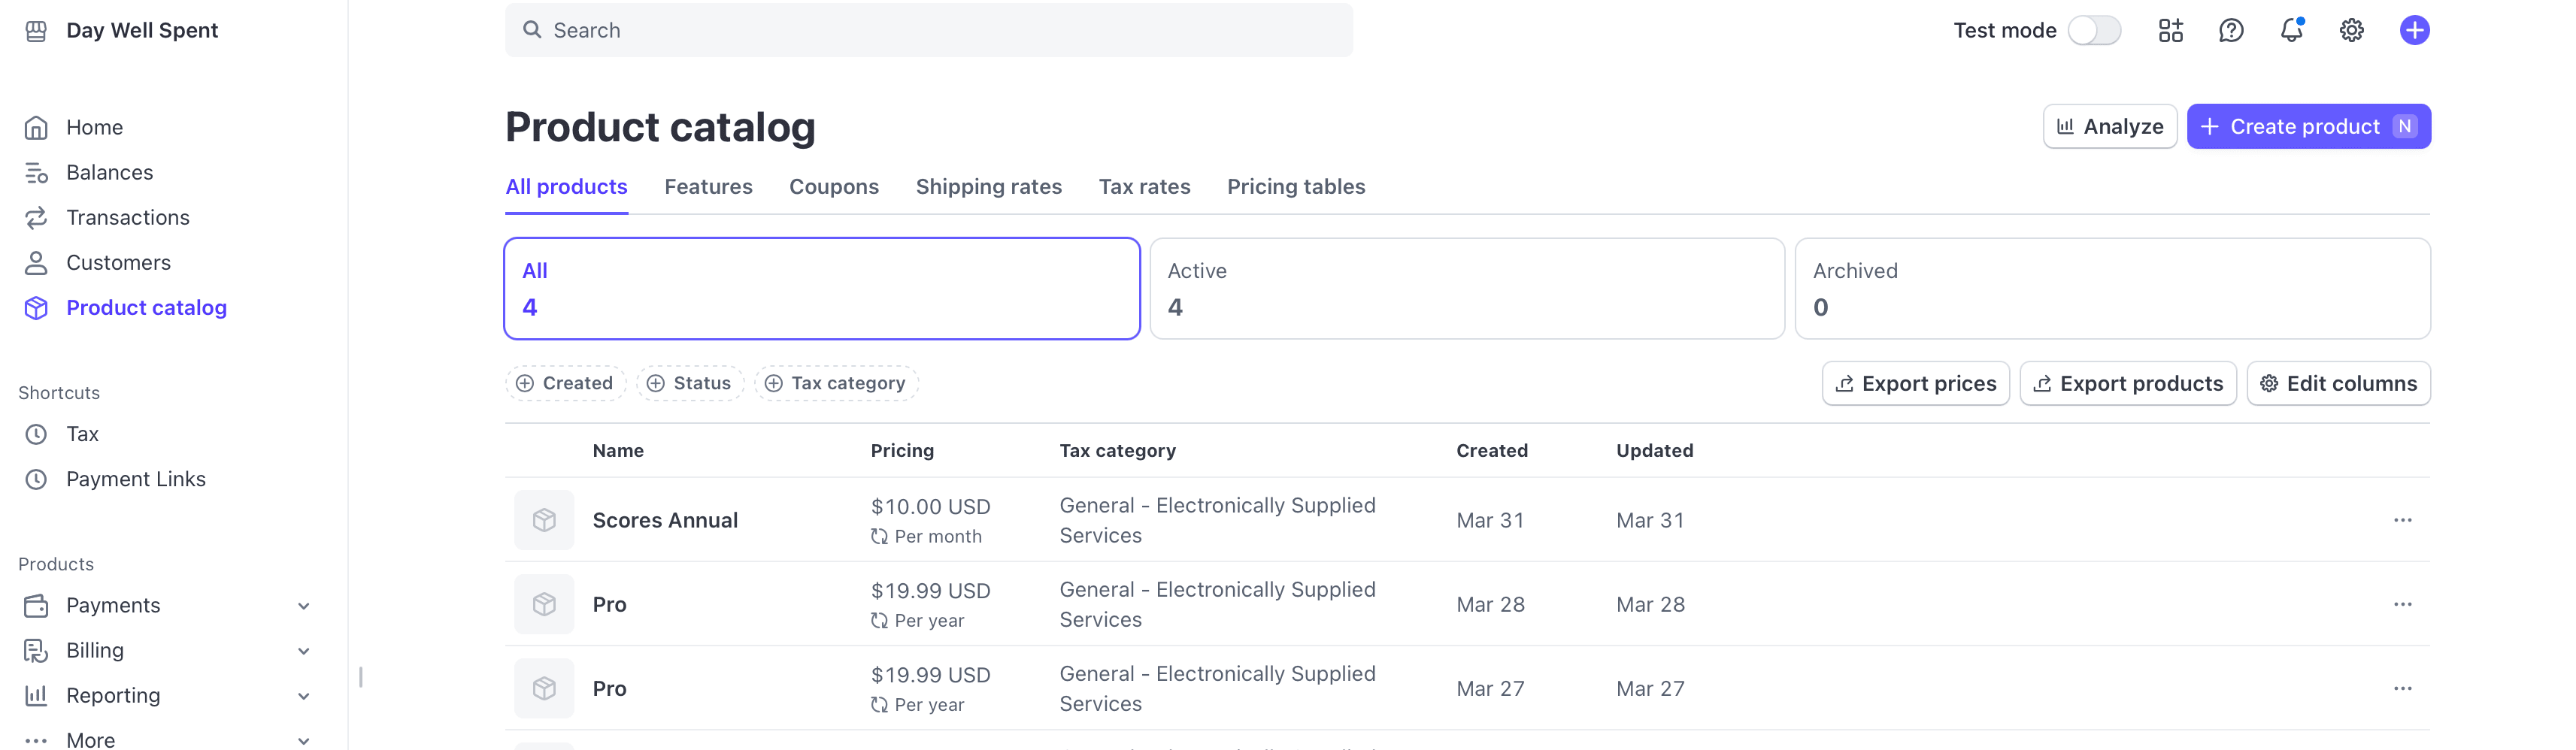The image size is (2576, 750).
Task: Click the Home icon in sidebar
Action: (x=36, y=128)
